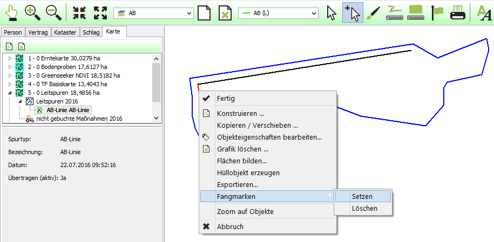
Task: Click the zoom in magnifier
Action: 33,13
